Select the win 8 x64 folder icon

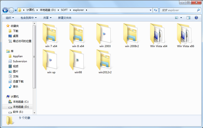[x=77, y=34]
